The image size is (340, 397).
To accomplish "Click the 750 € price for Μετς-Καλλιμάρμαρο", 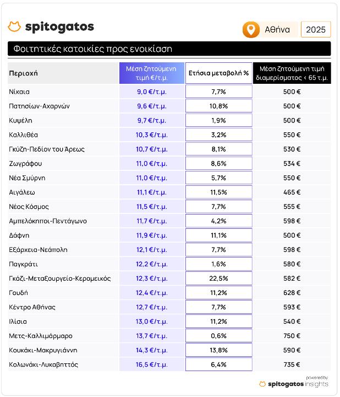I will coord(292,336).
